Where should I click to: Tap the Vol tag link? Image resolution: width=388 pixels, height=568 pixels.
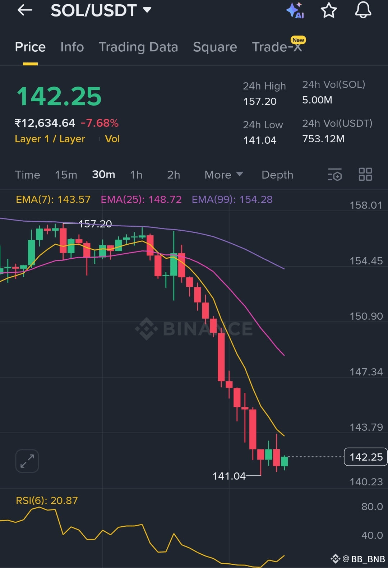(x=112, y=139)
